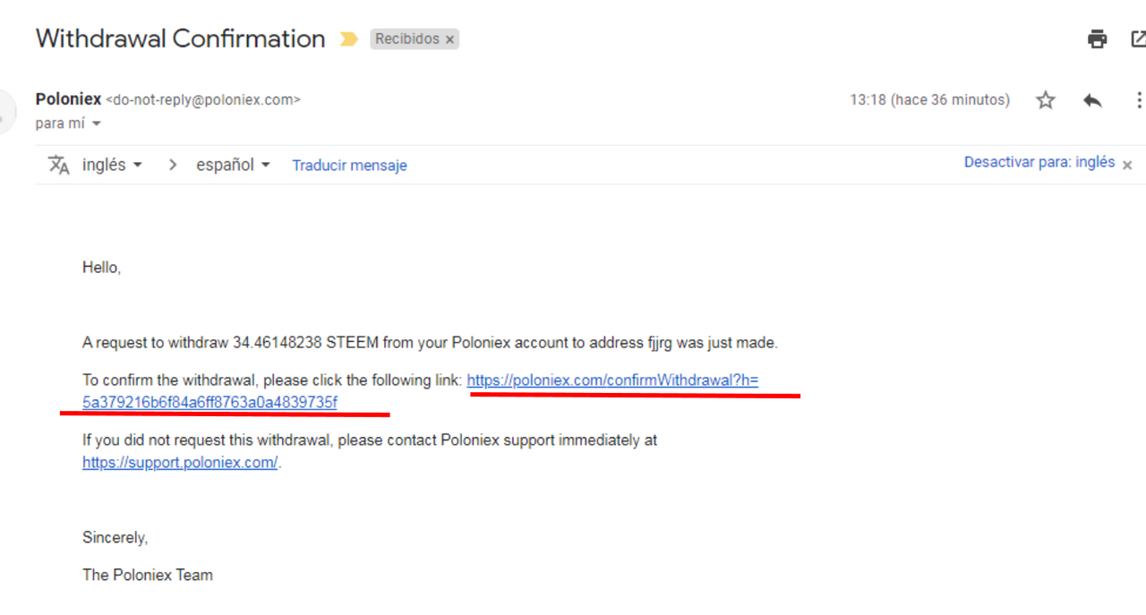
Task: Click the 'Sincerely,' closing text
Action: 115,537
